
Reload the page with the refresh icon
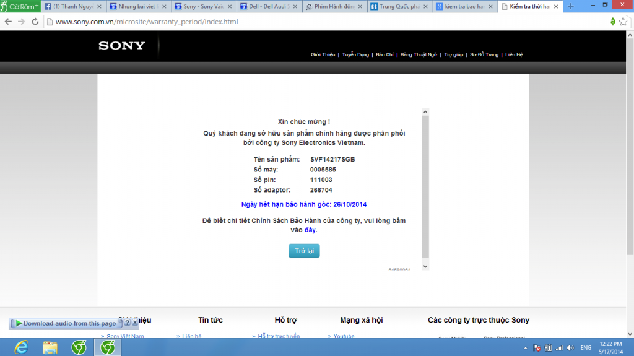[34, 22]
